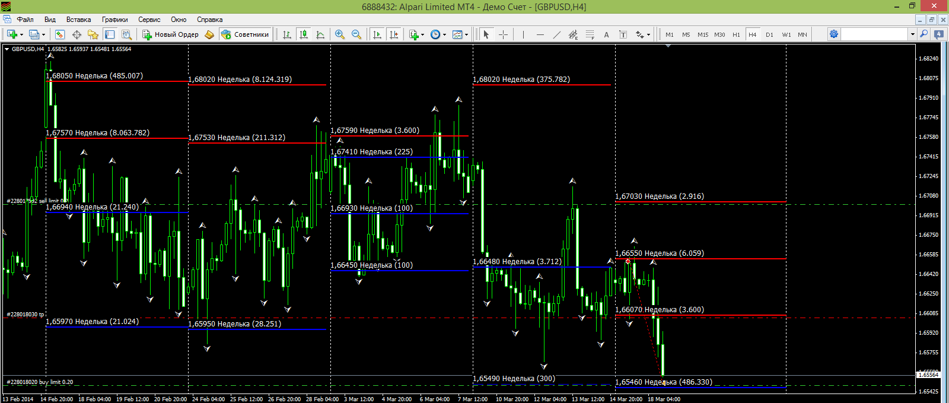
Task: Select the vertical line tool
Action: tap(523, 34)
